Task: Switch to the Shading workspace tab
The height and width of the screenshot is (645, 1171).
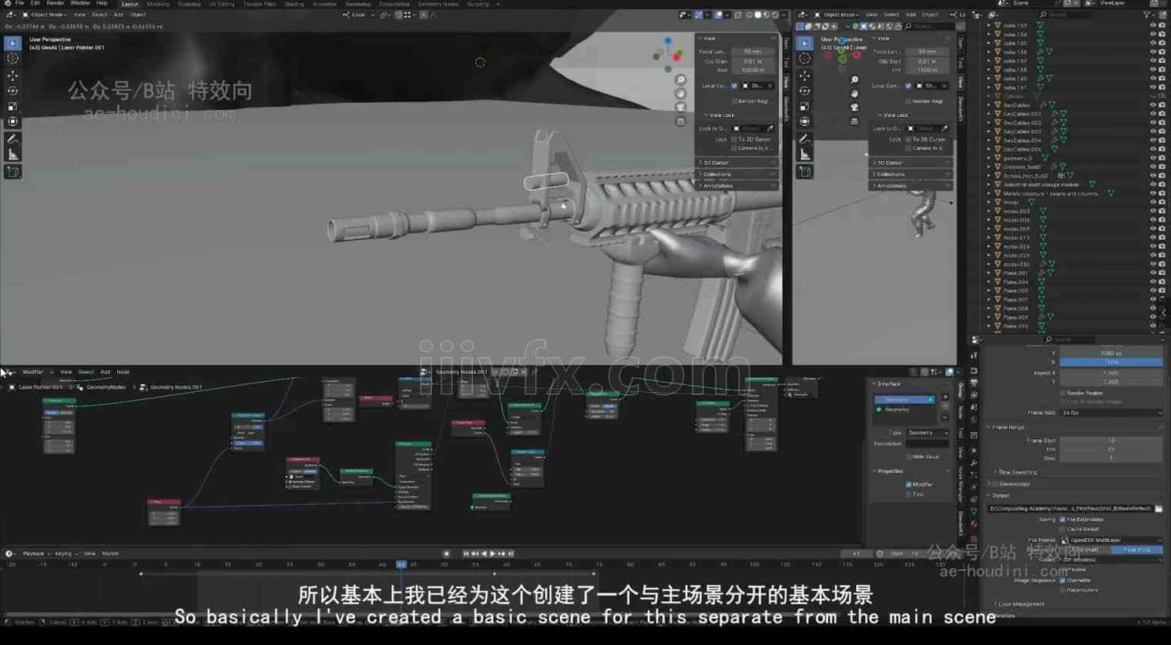Action: pyautogui.click(x=294, y=4)
